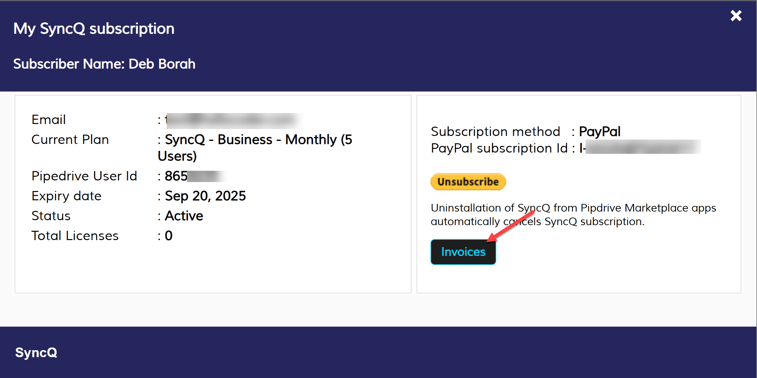
Task: Click the Email field label
Action: (x=48, y=120)
